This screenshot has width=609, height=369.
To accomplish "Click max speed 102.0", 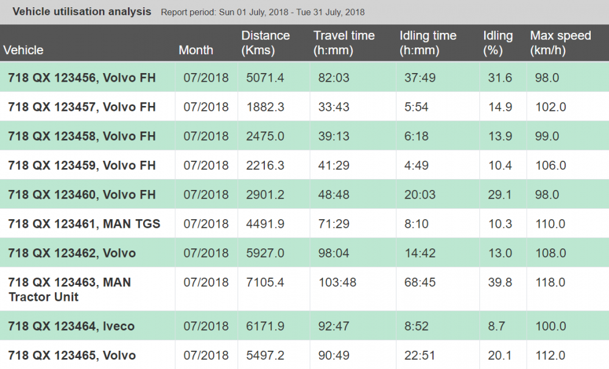I will click(x=551, y=107).
